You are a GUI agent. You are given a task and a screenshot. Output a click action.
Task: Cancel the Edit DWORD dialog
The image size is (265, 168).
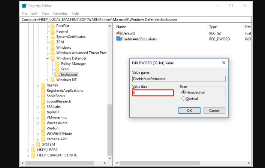pyautogui.click(x=214, y=110)
